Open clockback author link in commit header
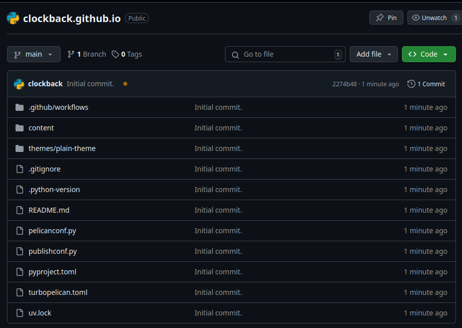Screen dimensions: 462x328 46,84
